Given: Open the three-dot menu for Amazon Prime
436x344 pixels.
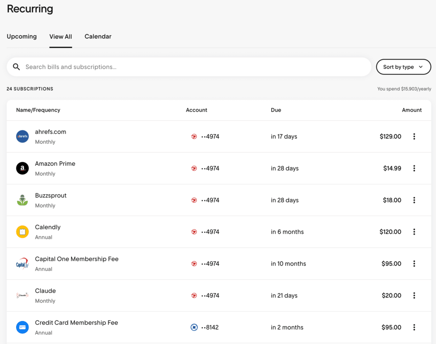Looking at the screenshot, I should [x=414, y=168].
